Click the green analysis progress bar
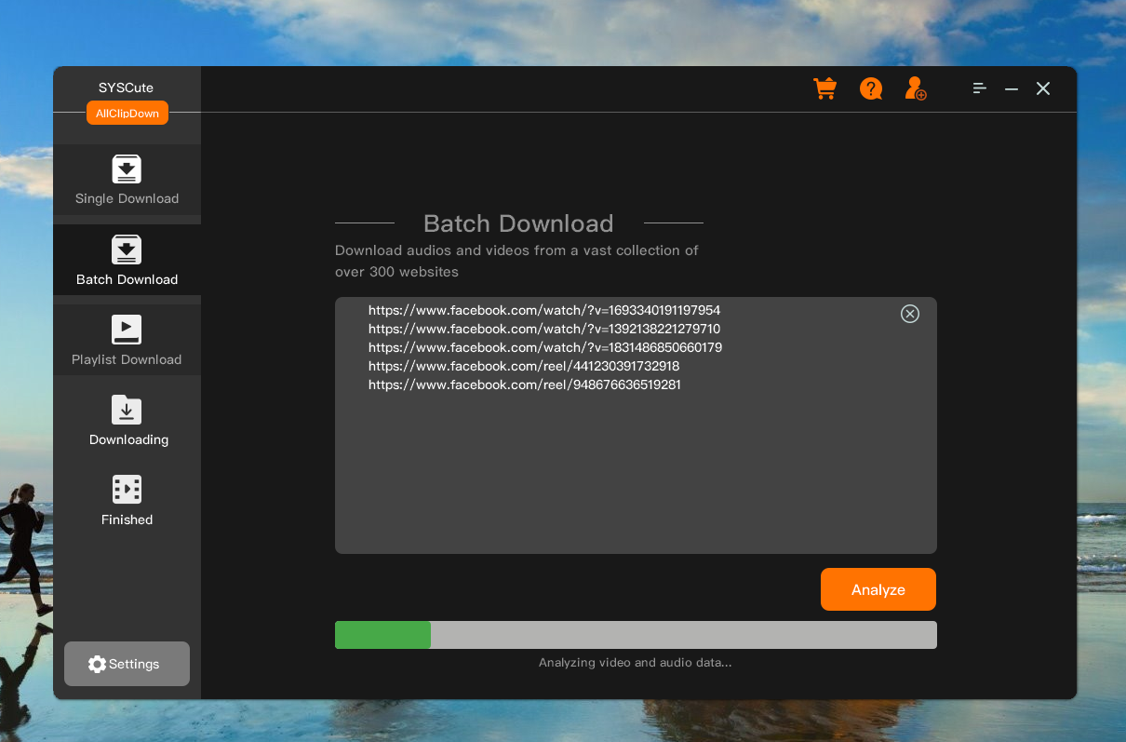The image size is (1126, 742). (382, 635)
